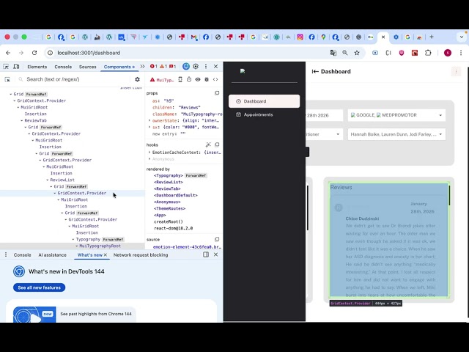Image resolution: width=469 pixels, height=352 pixels.
Task: Collapse the Typography ForwardRef node arrow
Action: [73, 239]
